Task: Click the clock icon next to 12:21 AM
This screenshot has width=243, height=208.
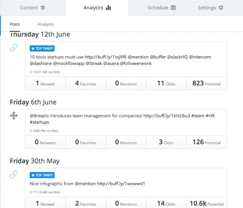Action: (31, 72)
